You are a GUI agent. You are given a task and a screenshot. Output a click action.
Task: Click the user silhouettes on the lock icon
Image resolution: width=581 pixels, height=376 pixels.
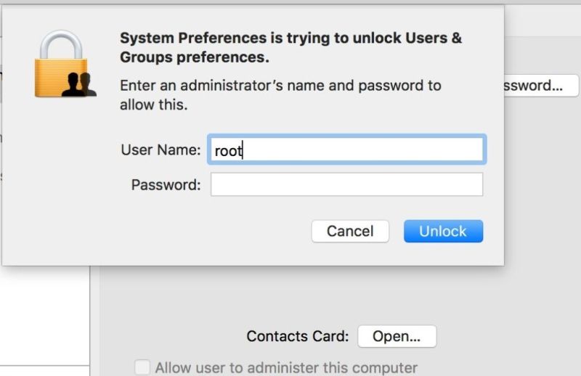click(79, 85)
